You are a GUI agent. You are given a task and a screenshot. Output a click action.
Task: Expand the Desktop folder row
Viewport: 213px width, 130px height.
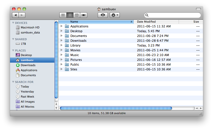tap(62, 31)
